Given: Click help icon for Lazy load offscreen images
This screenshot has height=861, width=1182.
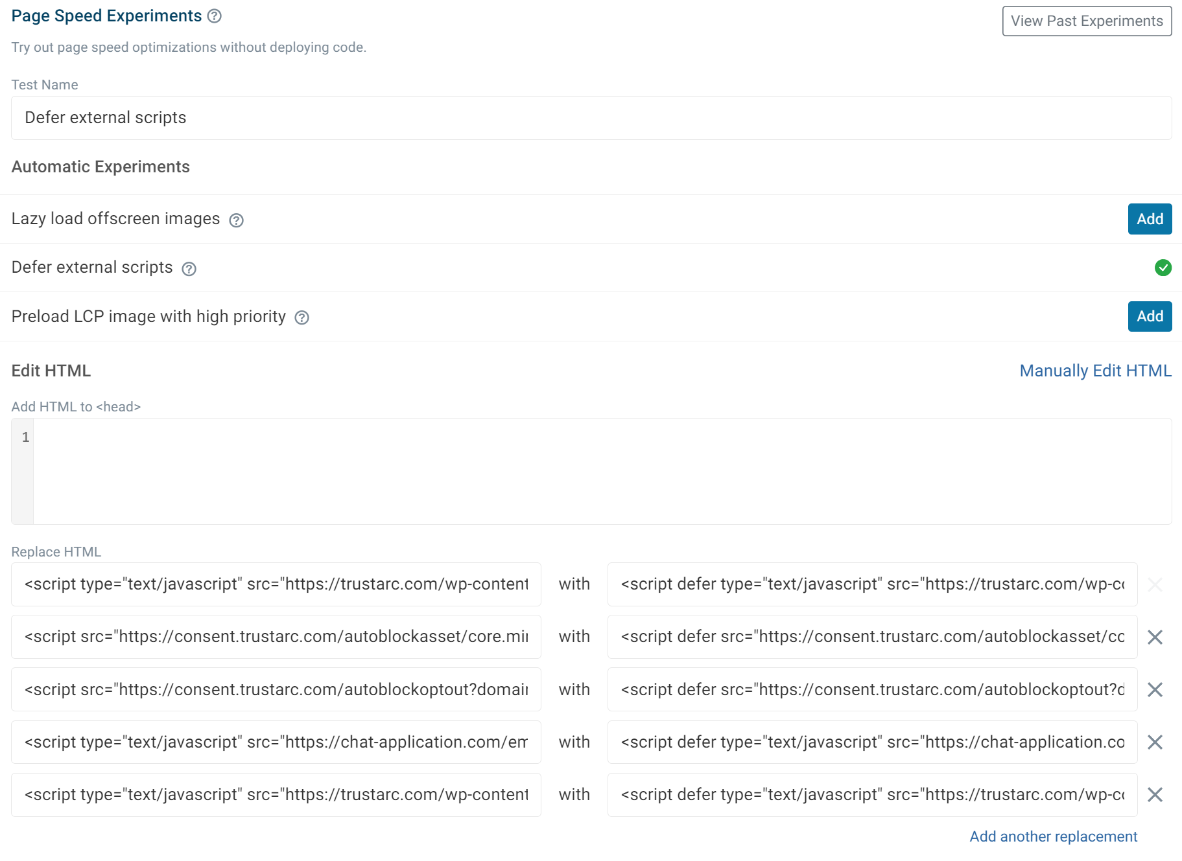Looking at the screenshot, I should [x=237, y=220].
